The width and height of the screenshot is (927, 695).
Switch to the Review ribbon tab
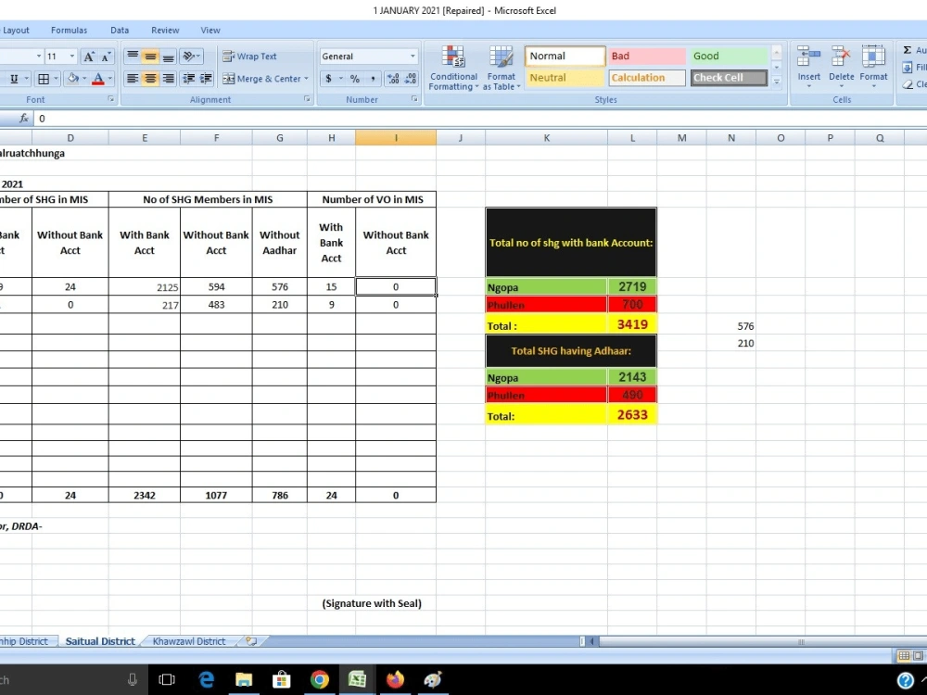pos(165,30)
